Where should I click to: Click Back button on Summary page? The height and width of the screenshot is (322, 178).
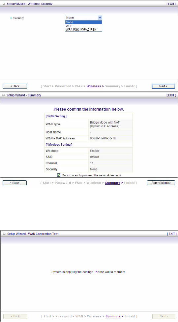coord(15,183)
